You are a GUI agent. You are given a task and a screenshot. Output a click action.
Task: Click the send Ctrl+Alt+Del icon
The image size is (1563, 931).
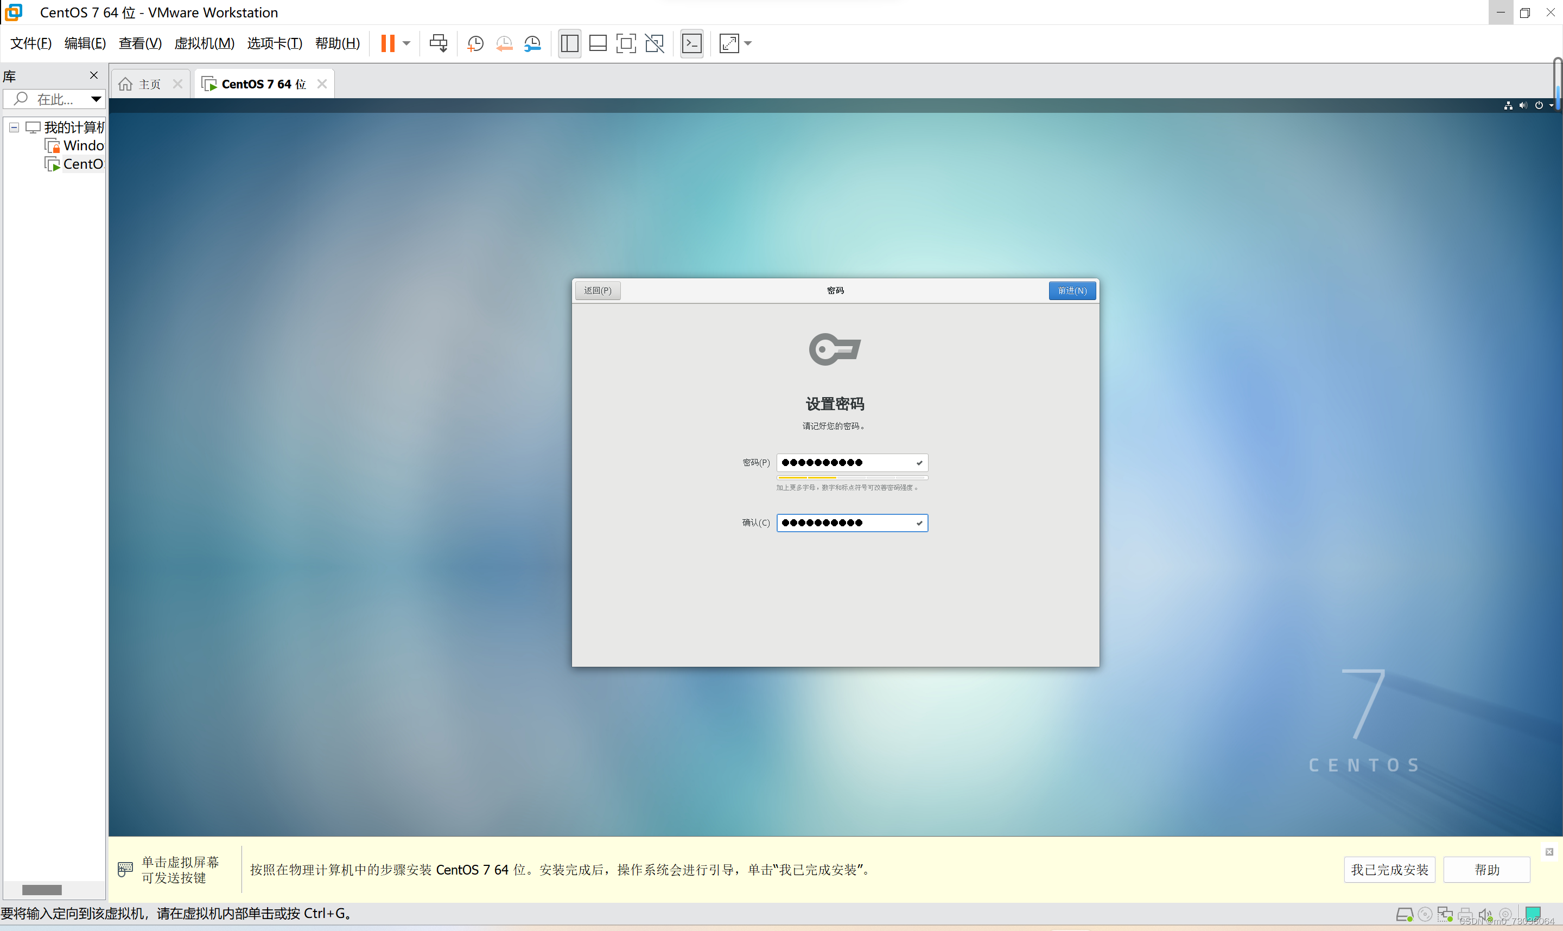pos(439,43)
